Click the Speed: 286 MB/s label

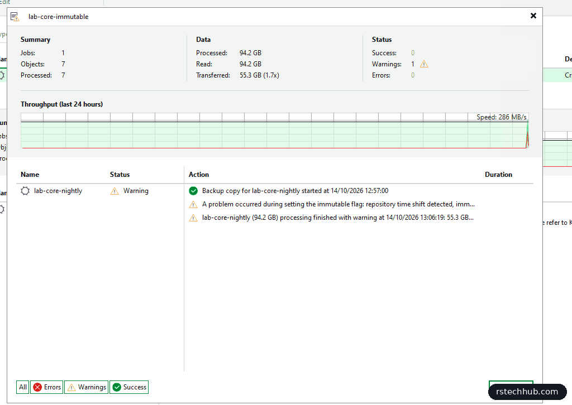click(x=501, y=117)
